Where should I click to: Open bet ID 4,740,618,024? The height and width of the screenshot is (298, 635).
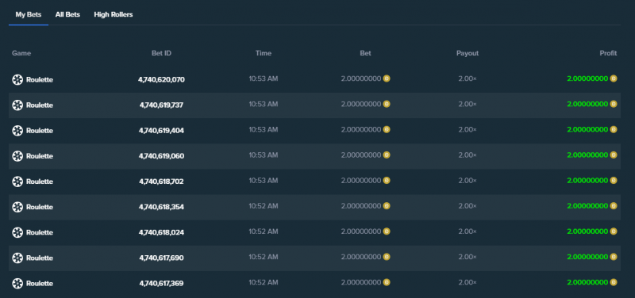(161, 232)
